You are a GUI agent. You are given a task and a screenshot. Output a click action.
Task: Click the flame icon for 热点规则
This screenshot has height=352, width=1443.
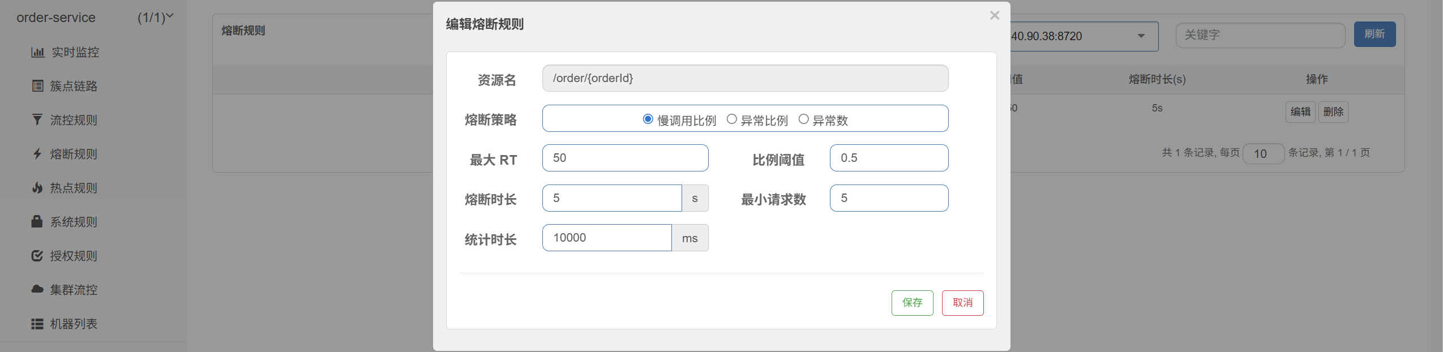[37, 188]
